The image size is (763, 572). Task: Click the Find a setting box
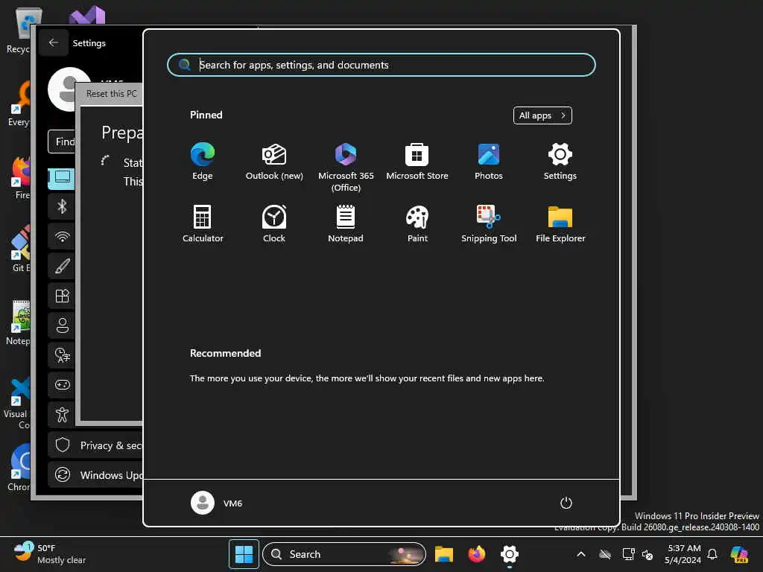point(62,142)
